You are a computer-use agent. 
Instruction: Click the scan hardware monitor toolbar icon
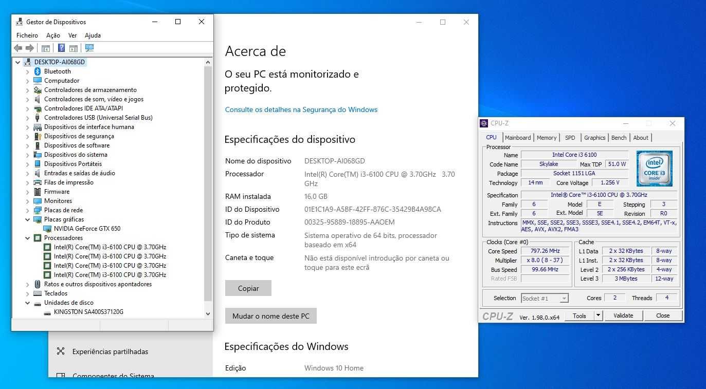click(89, 48)
